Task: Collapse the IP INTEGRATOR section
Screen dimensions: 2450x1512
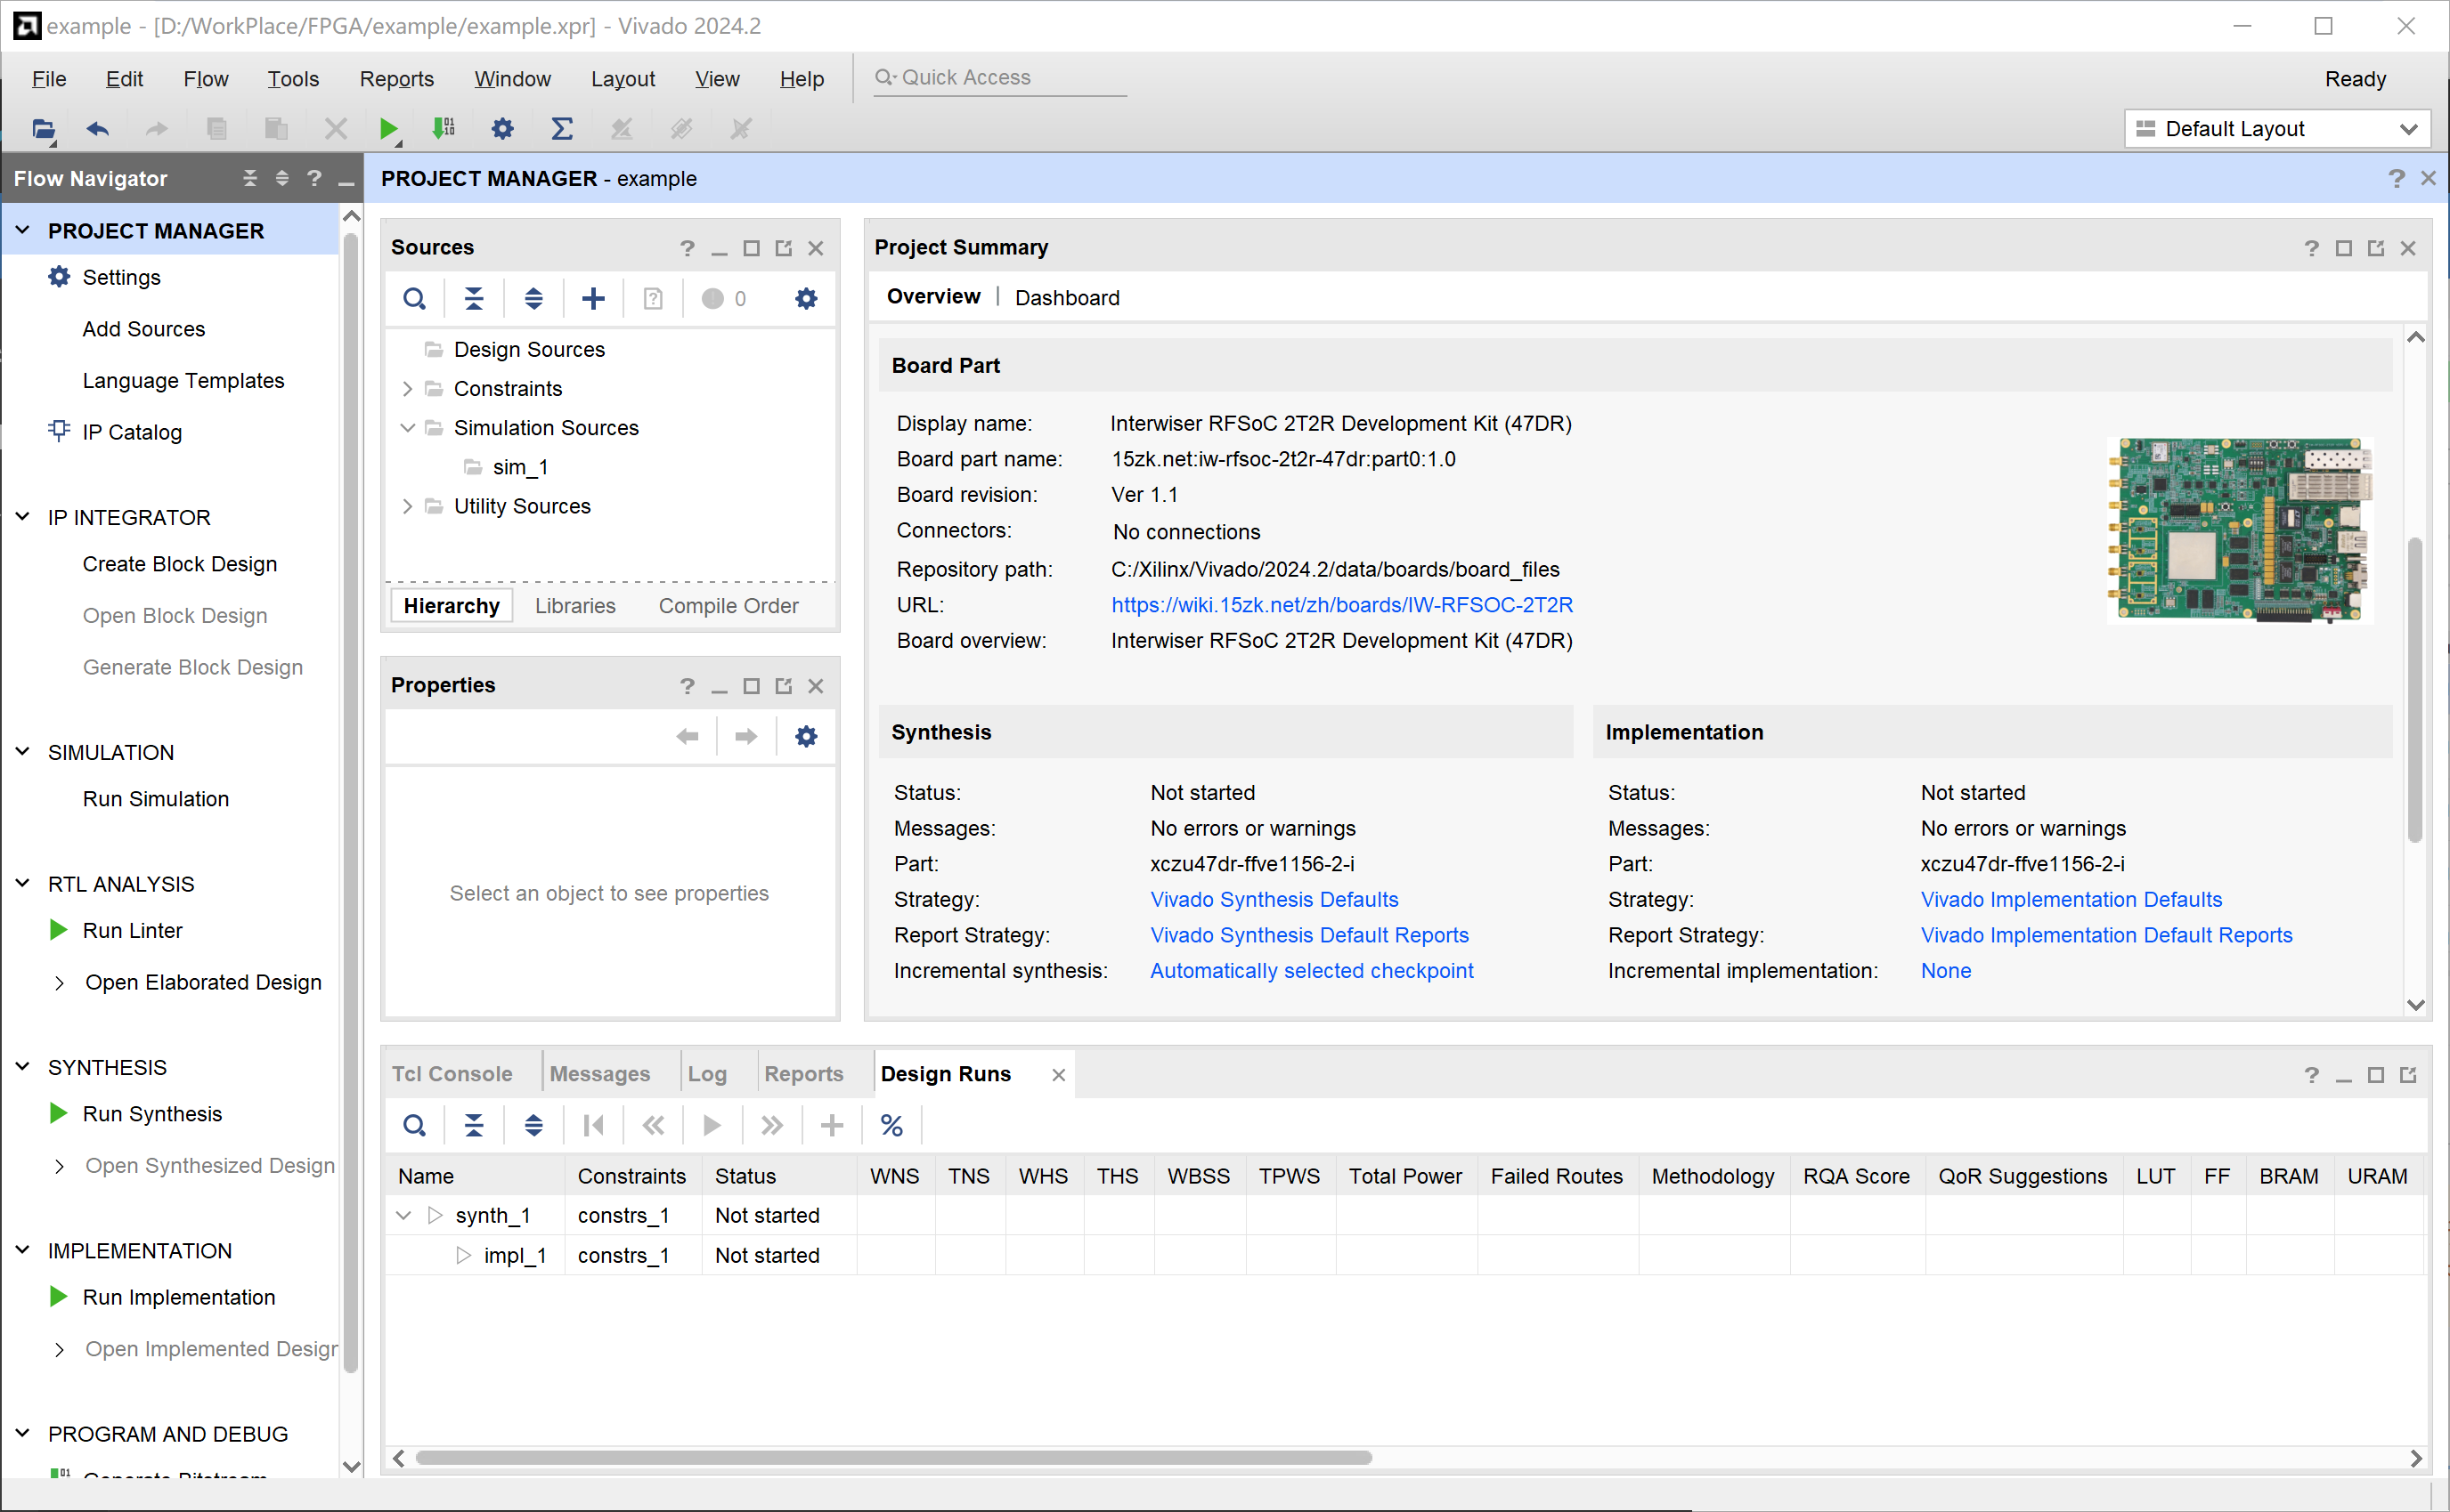Action: click(22, 517)
